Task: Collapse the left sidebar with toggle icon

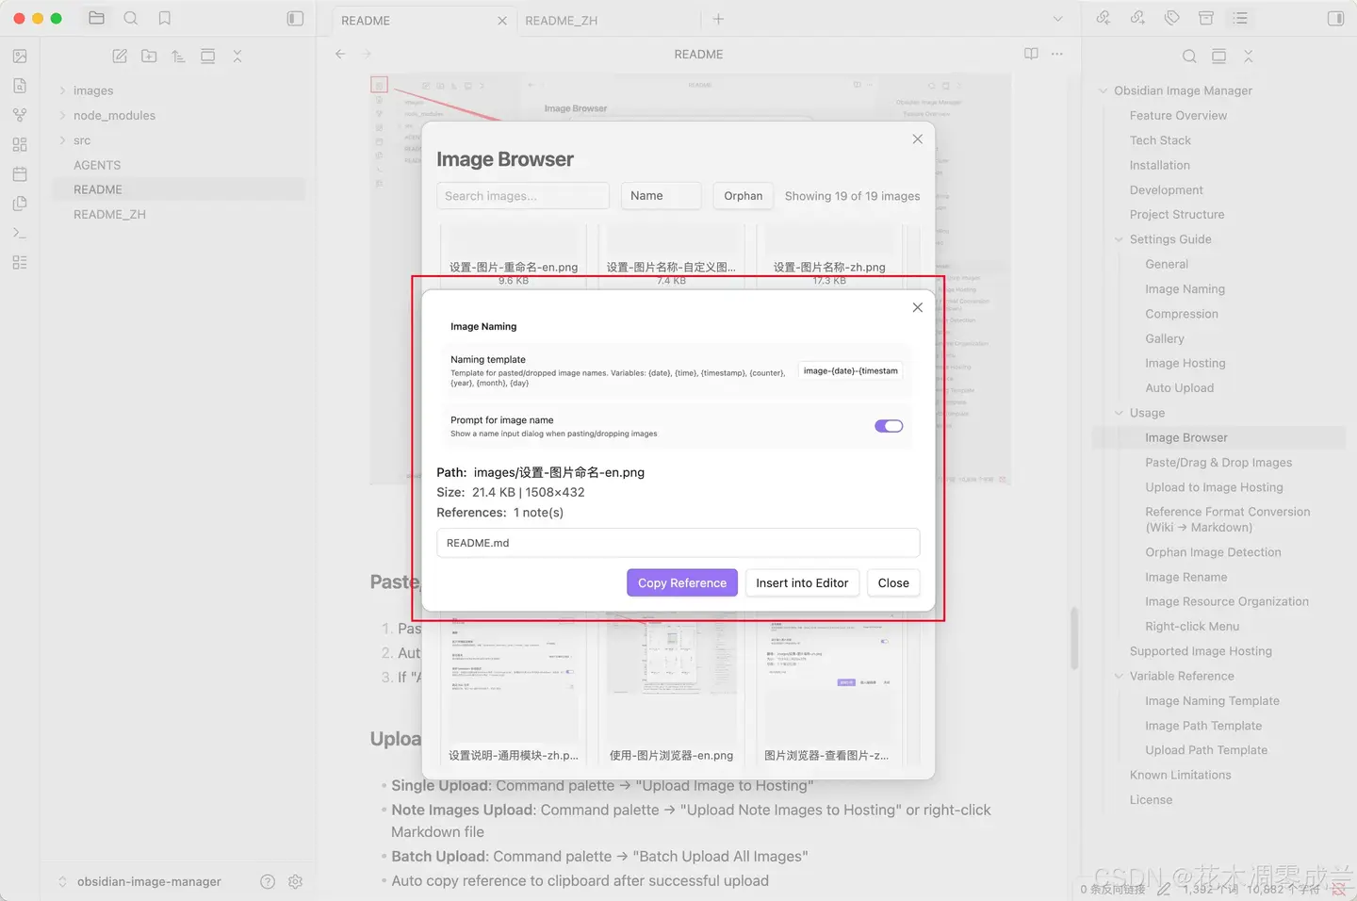Action: 295,18
